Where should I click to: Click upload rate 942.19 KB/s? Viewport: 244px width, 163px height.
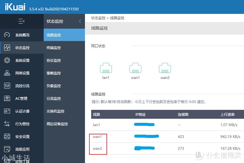tap(230, 137)
